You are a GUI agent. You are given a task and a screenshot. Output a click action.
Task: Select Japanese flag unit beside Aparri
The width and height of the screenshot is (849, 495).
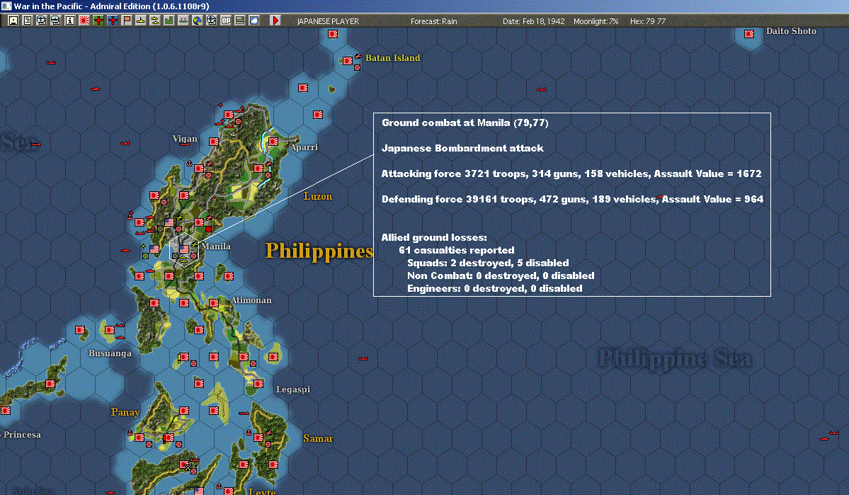click(273, 142)
